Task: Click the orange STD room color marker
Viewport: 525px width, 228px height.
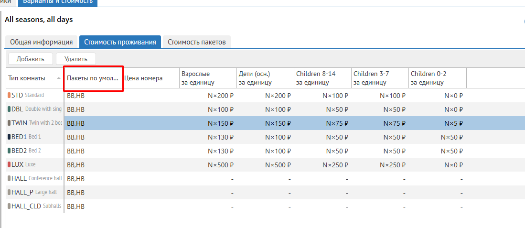Action: pyautogui.click(x=9, y=95)
